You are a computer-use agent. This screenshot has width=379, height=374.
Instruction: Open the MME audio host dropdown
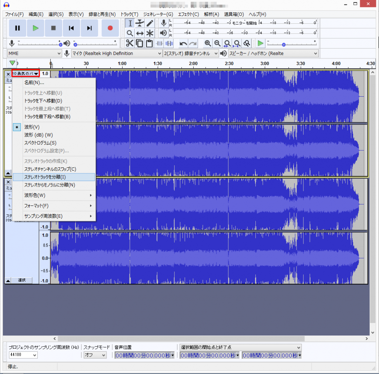tap(34, 54)
